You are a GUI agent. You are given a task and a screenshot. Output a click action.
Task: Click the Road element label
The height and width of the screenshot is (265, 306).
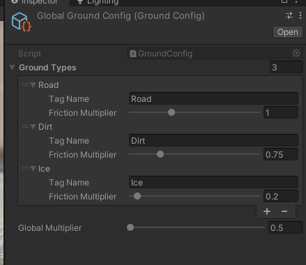(x=48, y=85)
